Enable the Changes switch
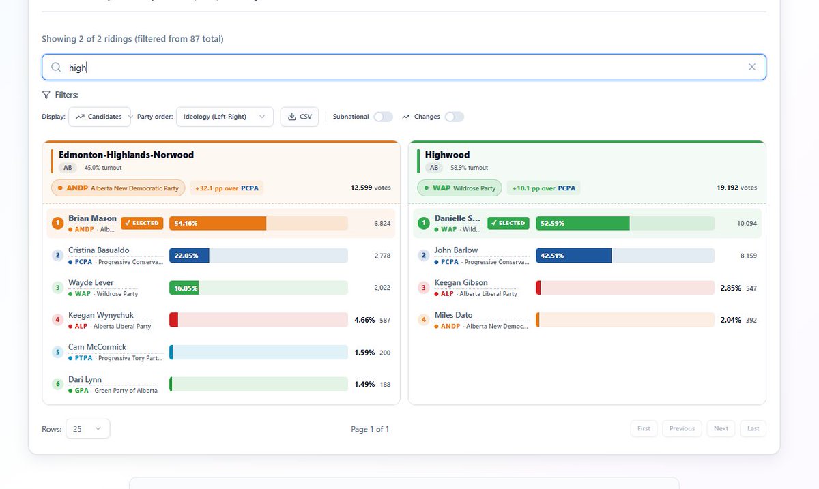Screen dimensions: 819x489 (x=455, y=117)
